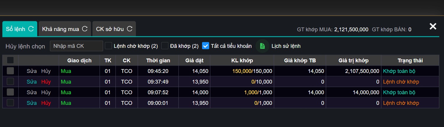The image size is (444, 127).
Task: Click the Trạng thái column header
Action: tap(410, 61)
